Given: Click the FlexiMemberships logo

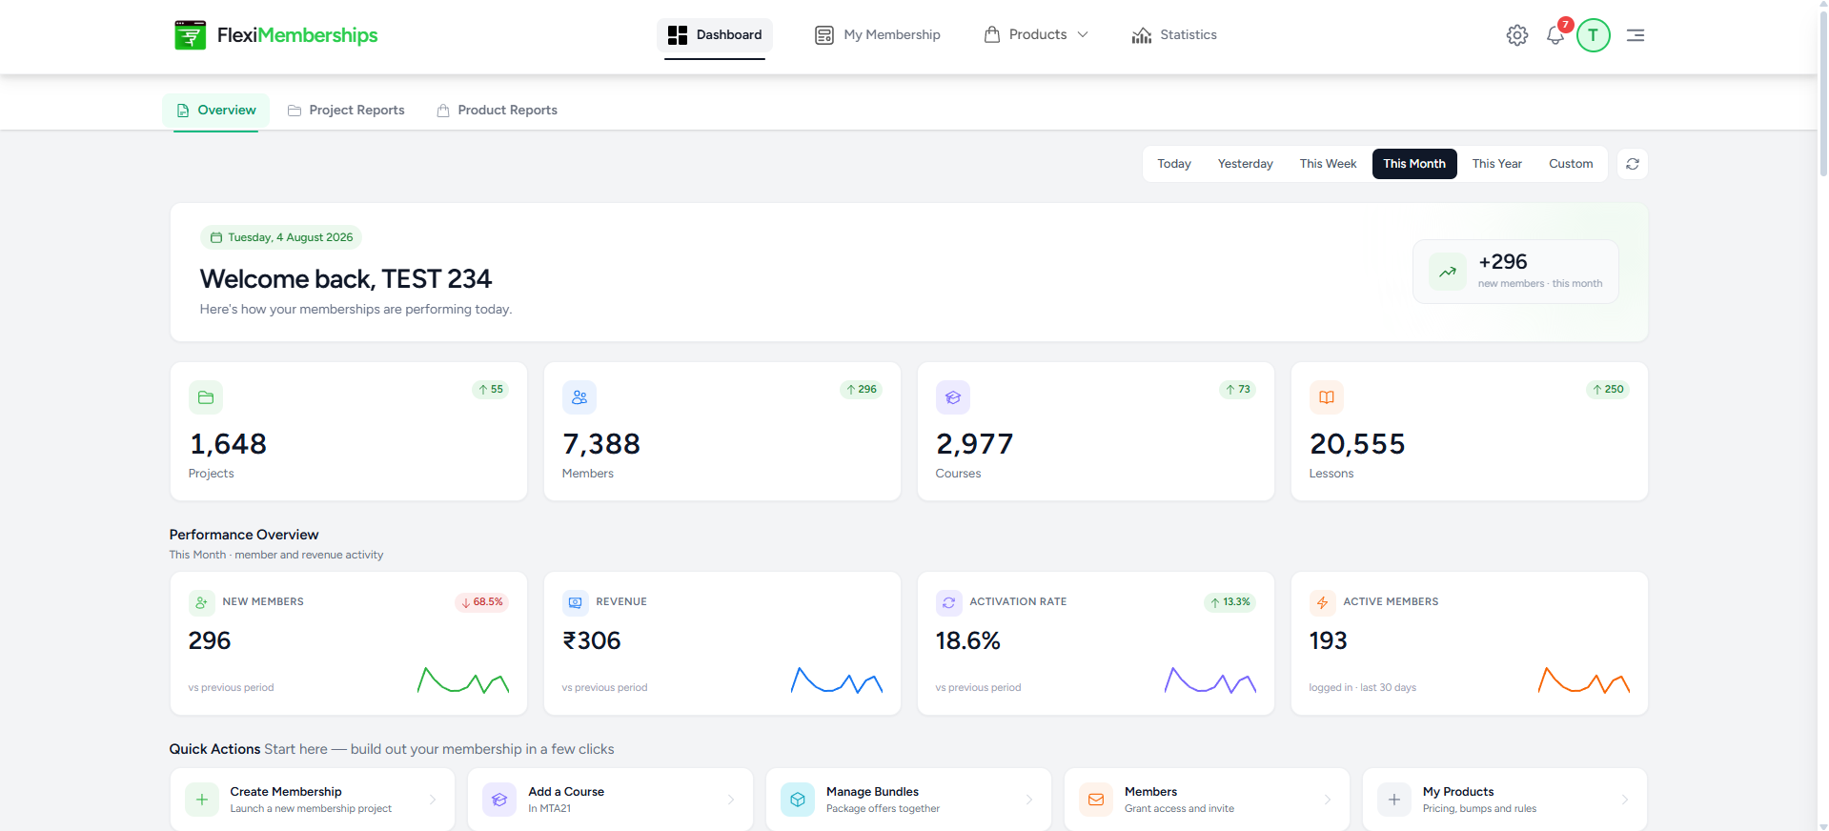Looking at the screenshot, I should click(275, 35).
